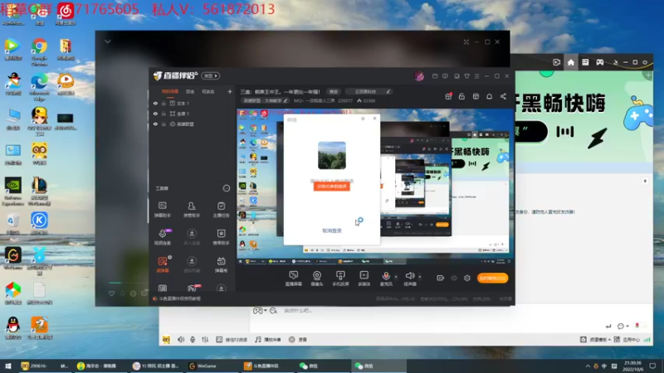Click the gamepad icon in the right window
Viewport: 664px width, 373px height.
[599, 62]
